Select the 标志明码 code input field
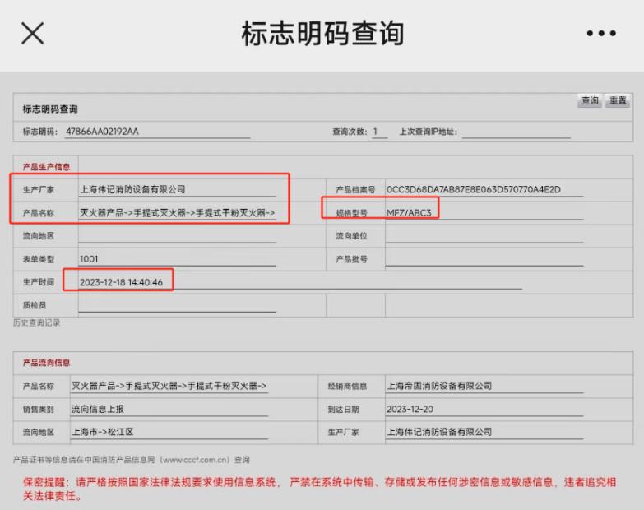 (158, 132)
